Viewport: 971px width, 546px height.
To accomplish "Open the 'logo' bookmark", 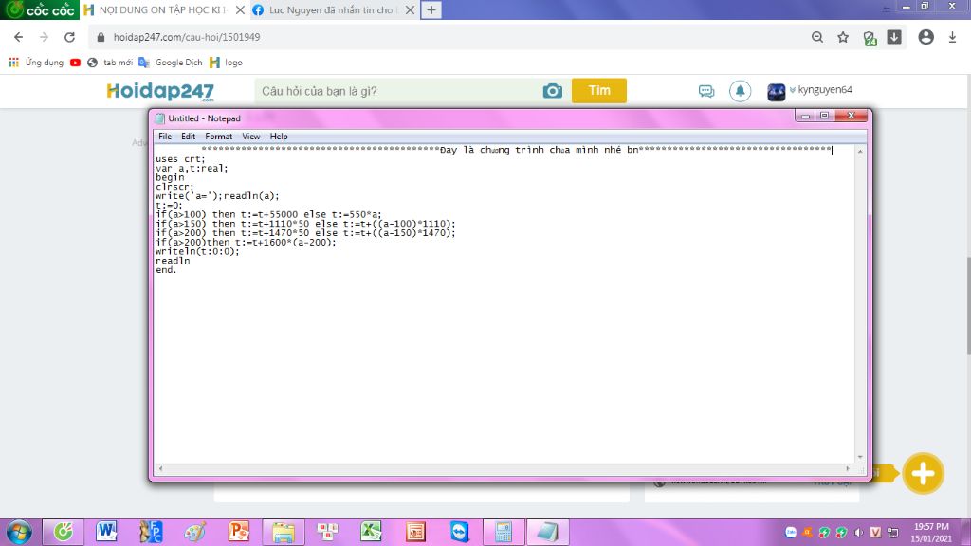I will click(x=226, y=63).
